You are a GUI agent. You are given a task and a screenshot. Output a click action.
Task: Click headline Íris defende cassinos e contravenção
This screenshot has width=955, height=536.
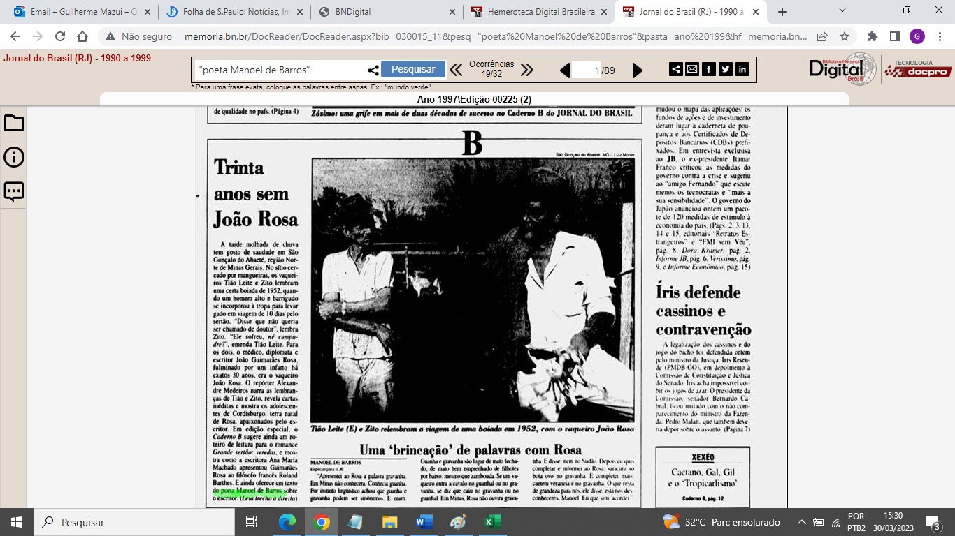pos(703,311)
